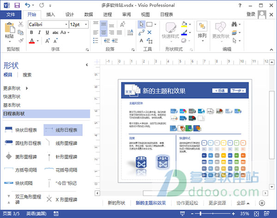
Task: Click the Help question mark icon
Action: click(x=240, y=6)
